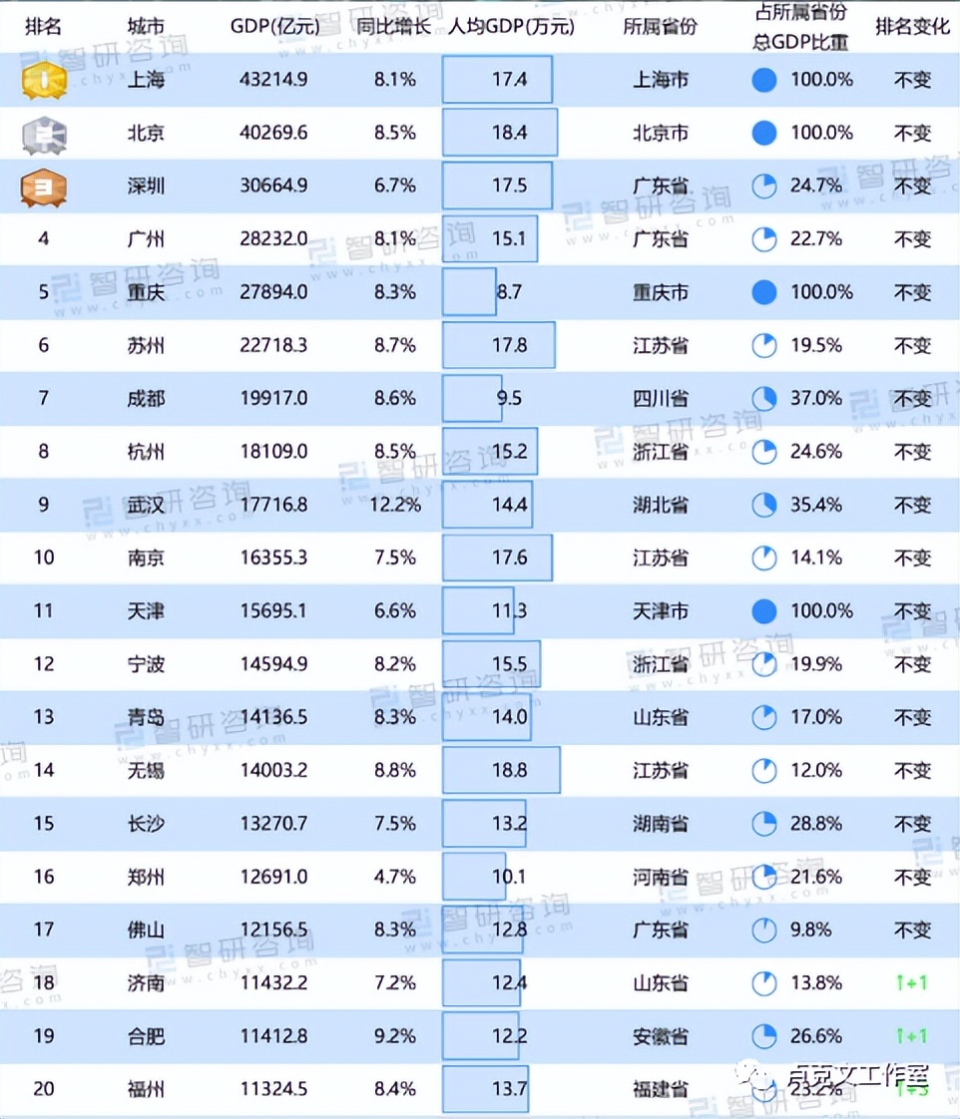
Task: Click the pie icon next to 合肥's 26.6%
Action: coord(763,1036)
